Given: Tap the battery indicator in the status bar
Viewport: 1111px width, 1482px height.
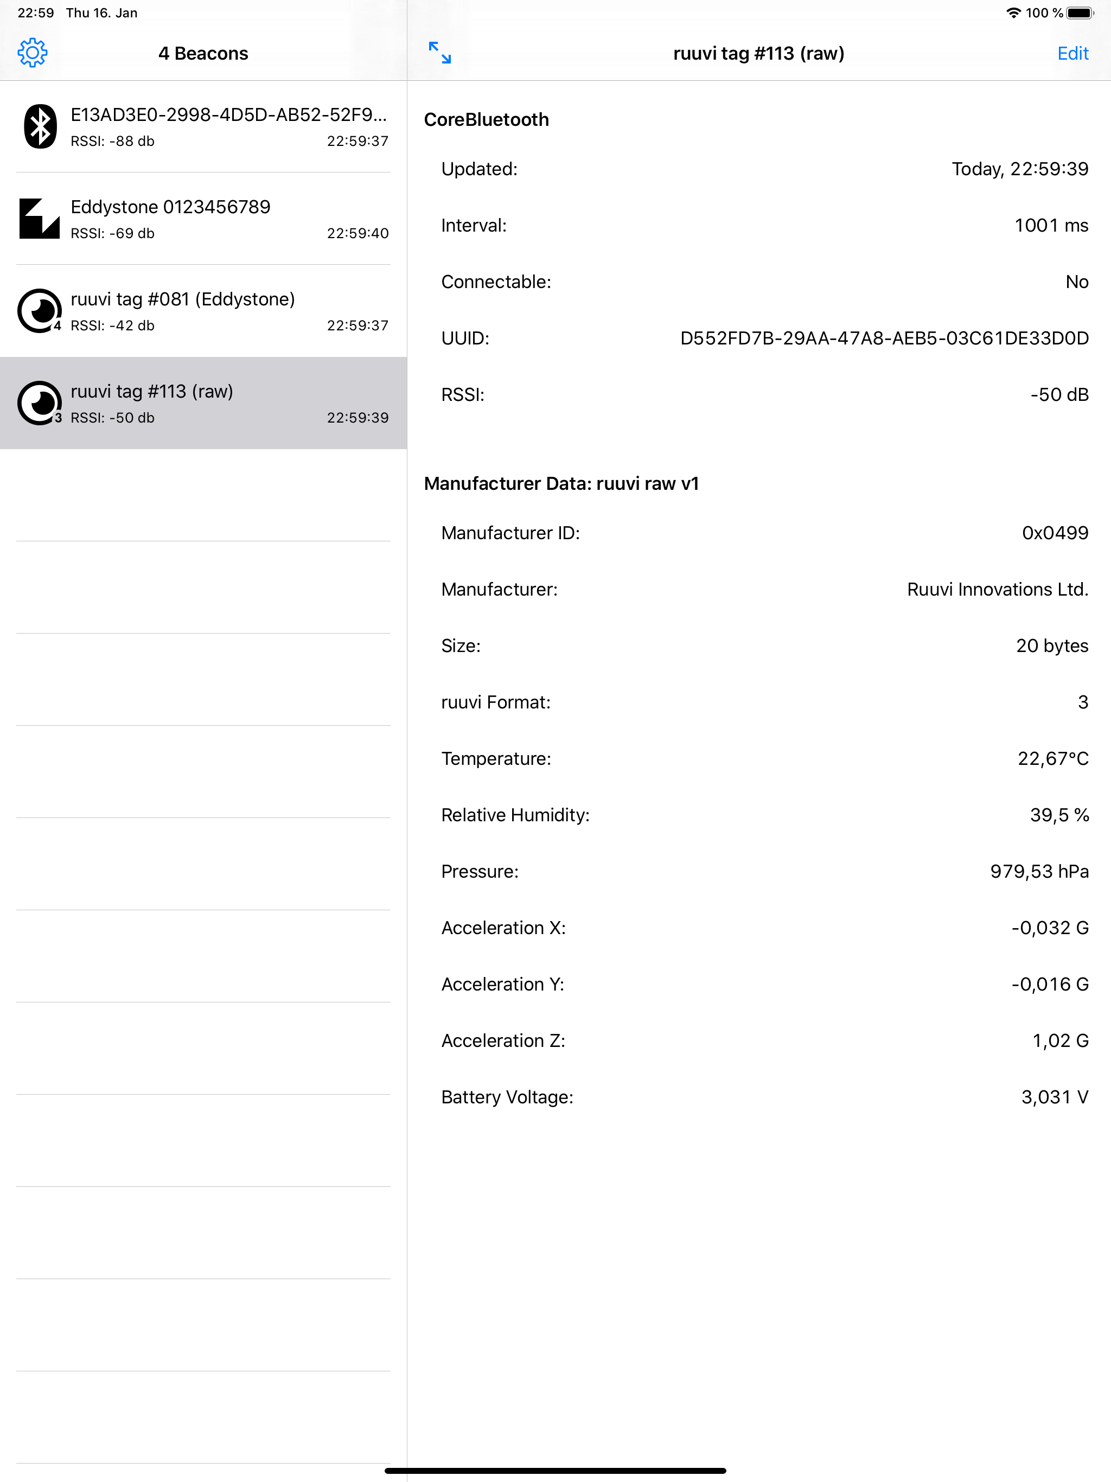Looking at the screenshot, I should pos(1080,12).
